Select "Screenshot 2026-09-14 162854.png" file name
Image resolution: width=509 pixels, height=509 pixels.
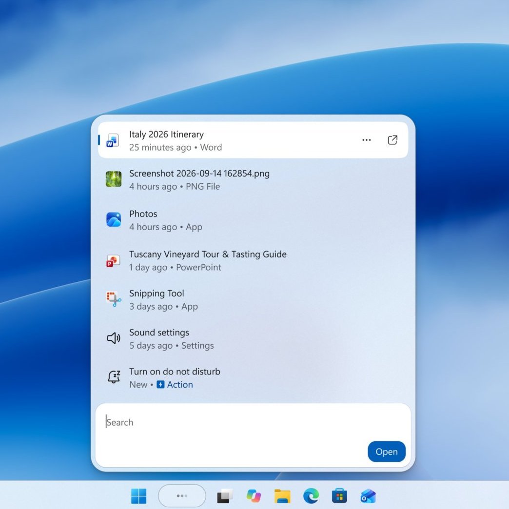(199, 174)
